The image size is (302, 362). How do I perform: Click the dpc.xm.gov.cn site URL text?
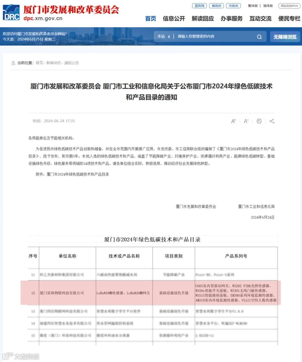click(43, 18)
